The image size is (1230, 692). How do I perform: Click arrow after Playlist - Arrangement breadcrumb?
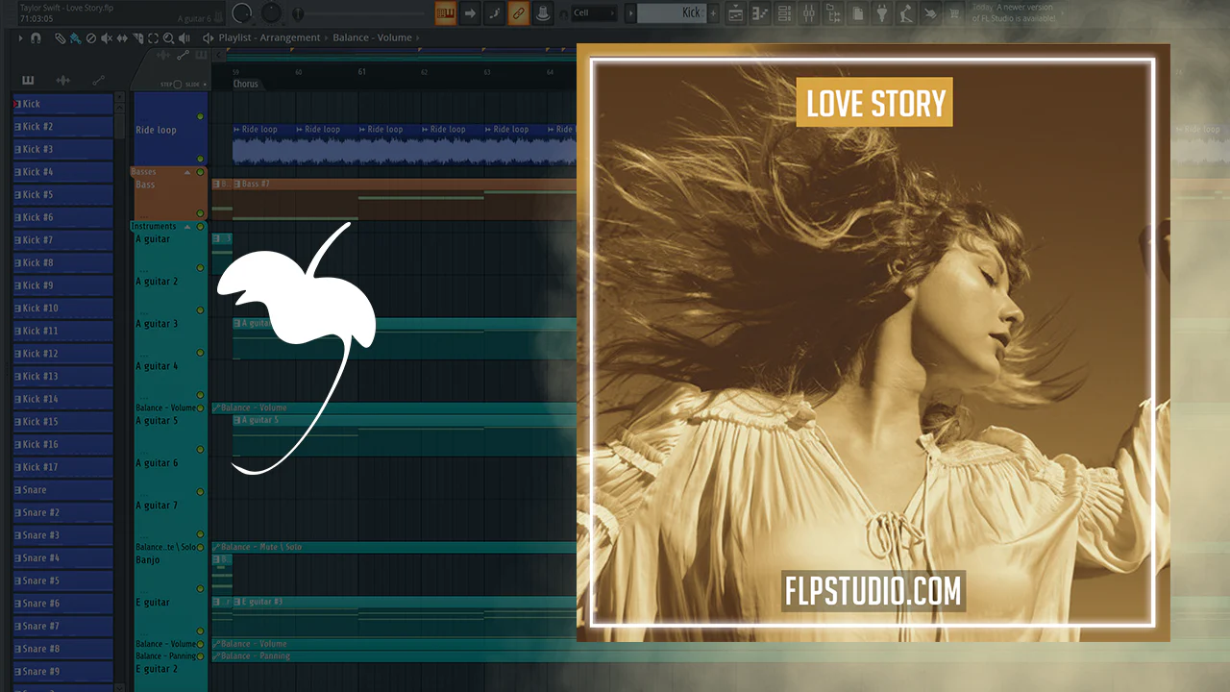327,38
